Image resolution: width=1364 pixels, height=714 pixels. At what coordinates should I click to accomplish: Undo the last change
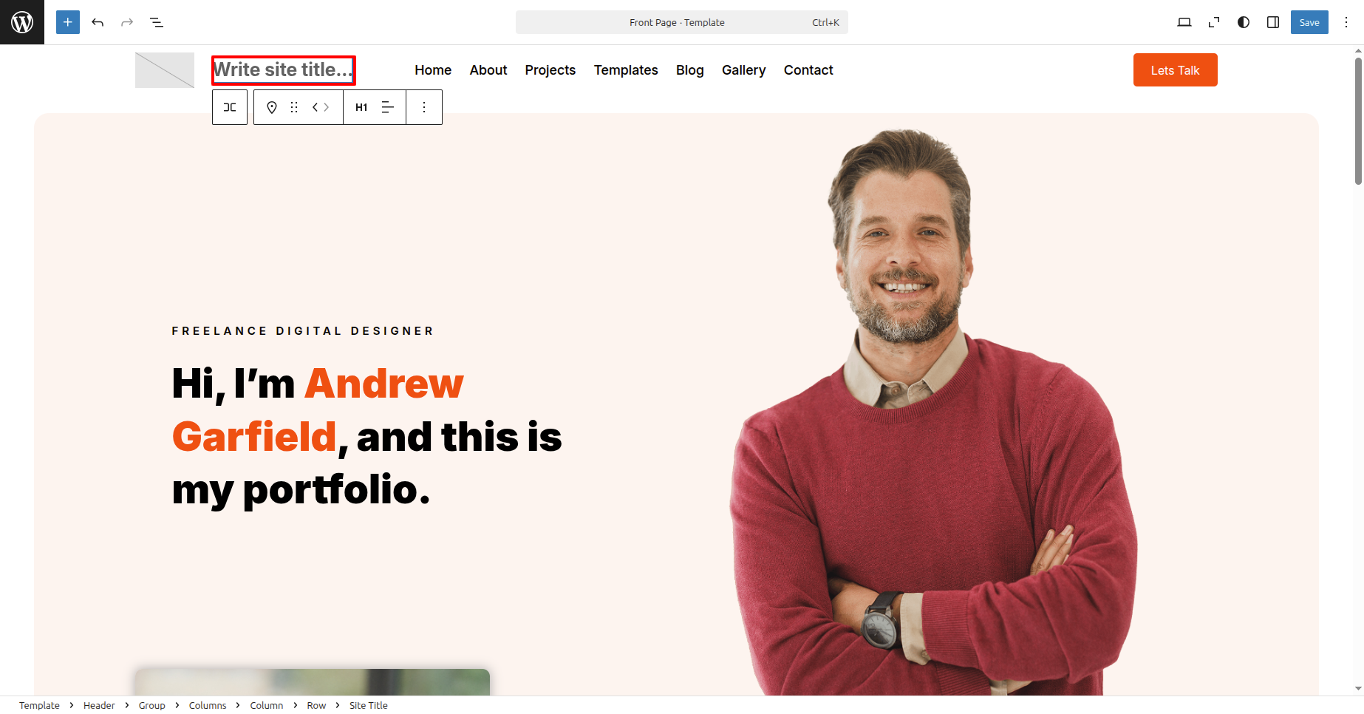pos(98,22)
